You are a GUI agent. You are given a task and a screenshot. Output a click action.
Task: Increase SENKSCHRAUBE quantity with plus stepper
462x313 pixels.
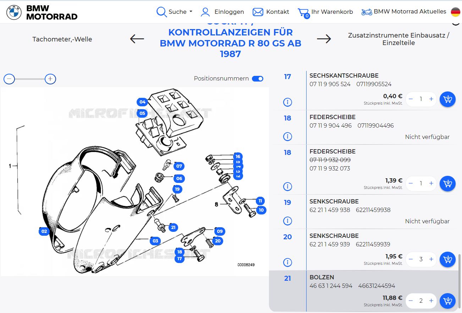(431, 259)
